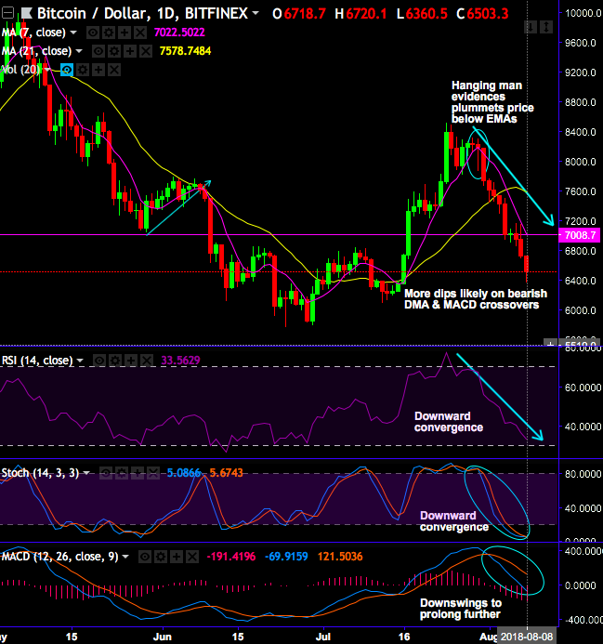This screenshot has width=603, height=644.
Task: Open the Bitcoin / Dollar symbol dropdown arrow
Action: pos(256,13)
